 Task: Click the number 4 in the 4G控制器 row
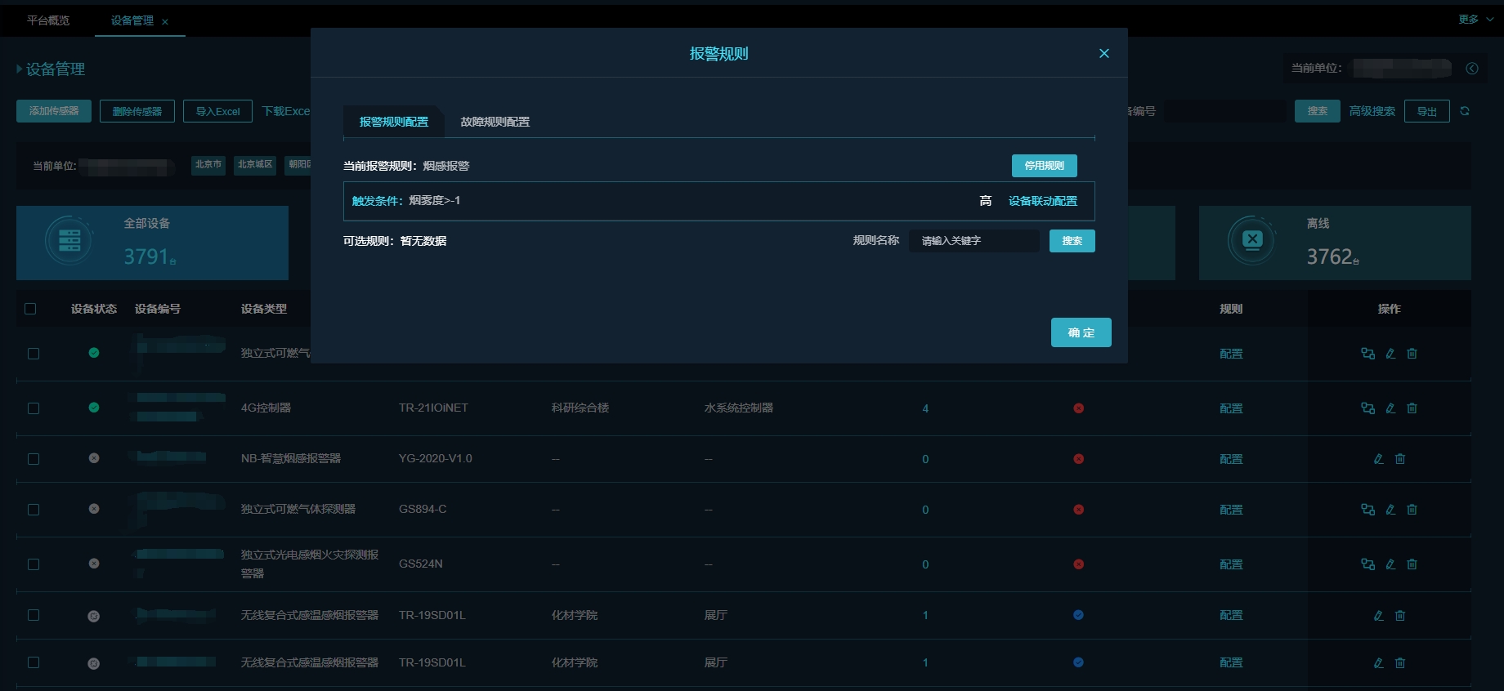coord(925,408)
